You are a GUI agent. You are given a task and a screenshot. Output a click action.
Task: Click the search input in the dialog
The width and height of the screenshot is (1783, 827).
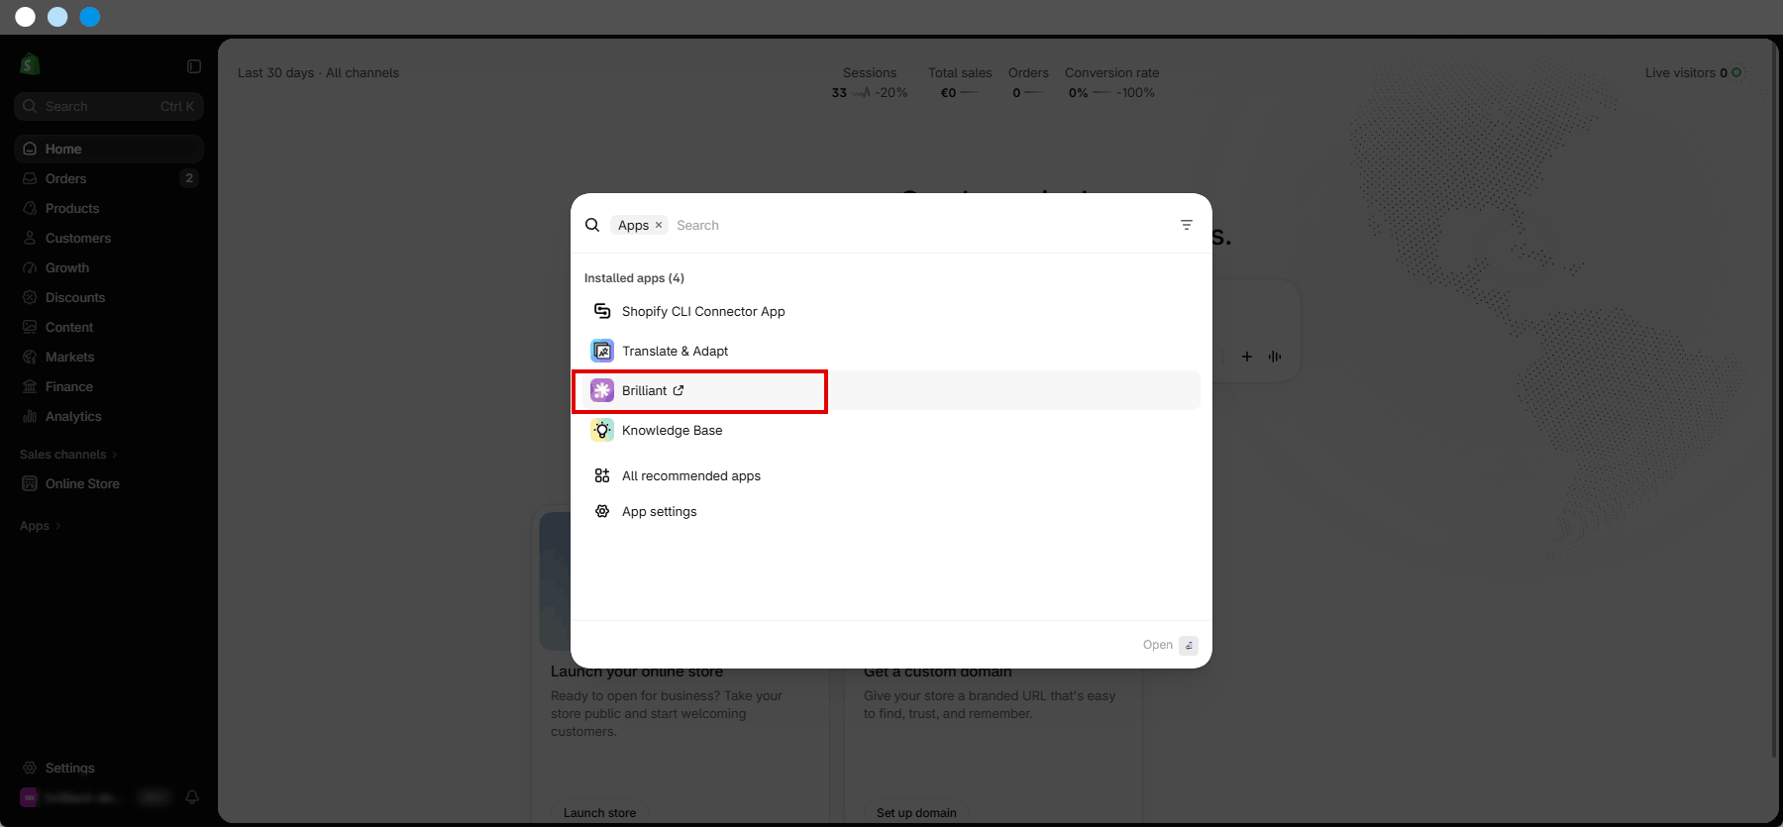click(x=921, y=225)
